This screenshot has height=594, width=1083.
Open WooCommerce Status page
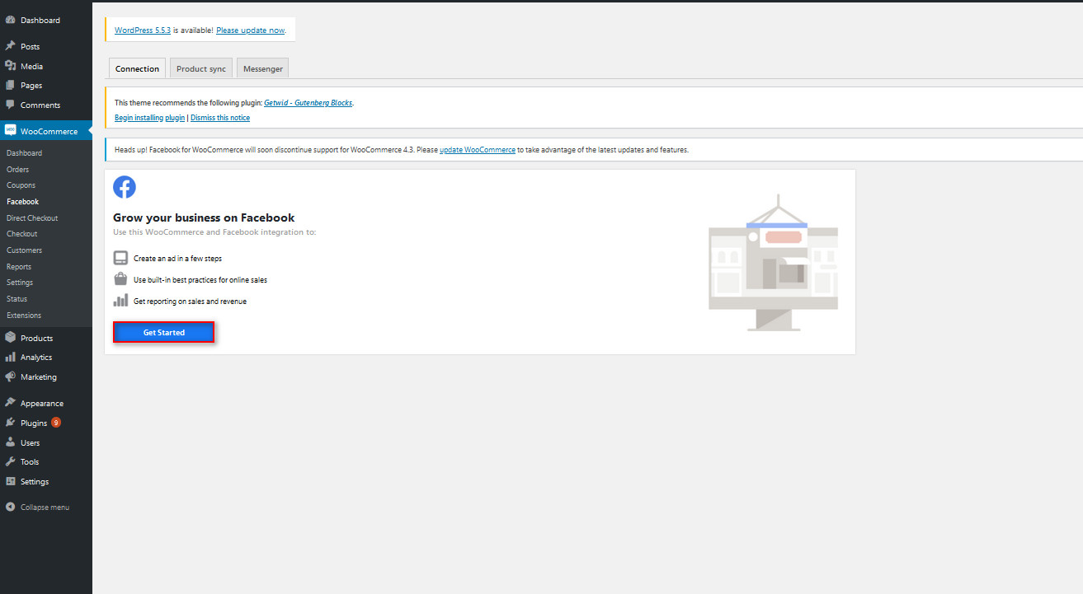click(16, 298)
